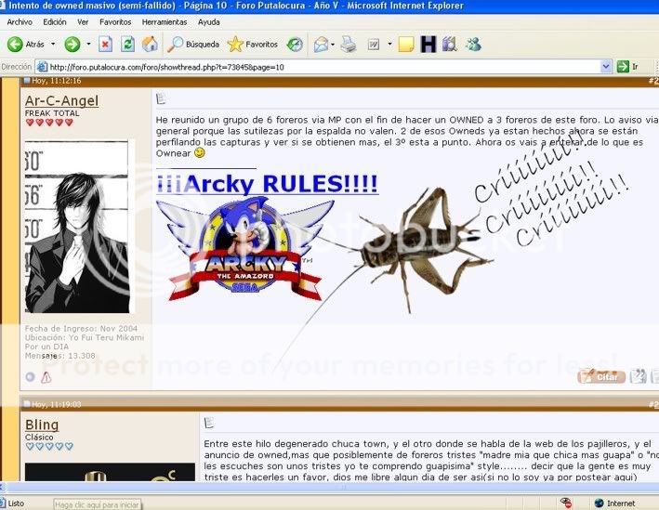Open the forward history dropdown arrow
Viewport: 659px width, 510px height.
[88, 44]
